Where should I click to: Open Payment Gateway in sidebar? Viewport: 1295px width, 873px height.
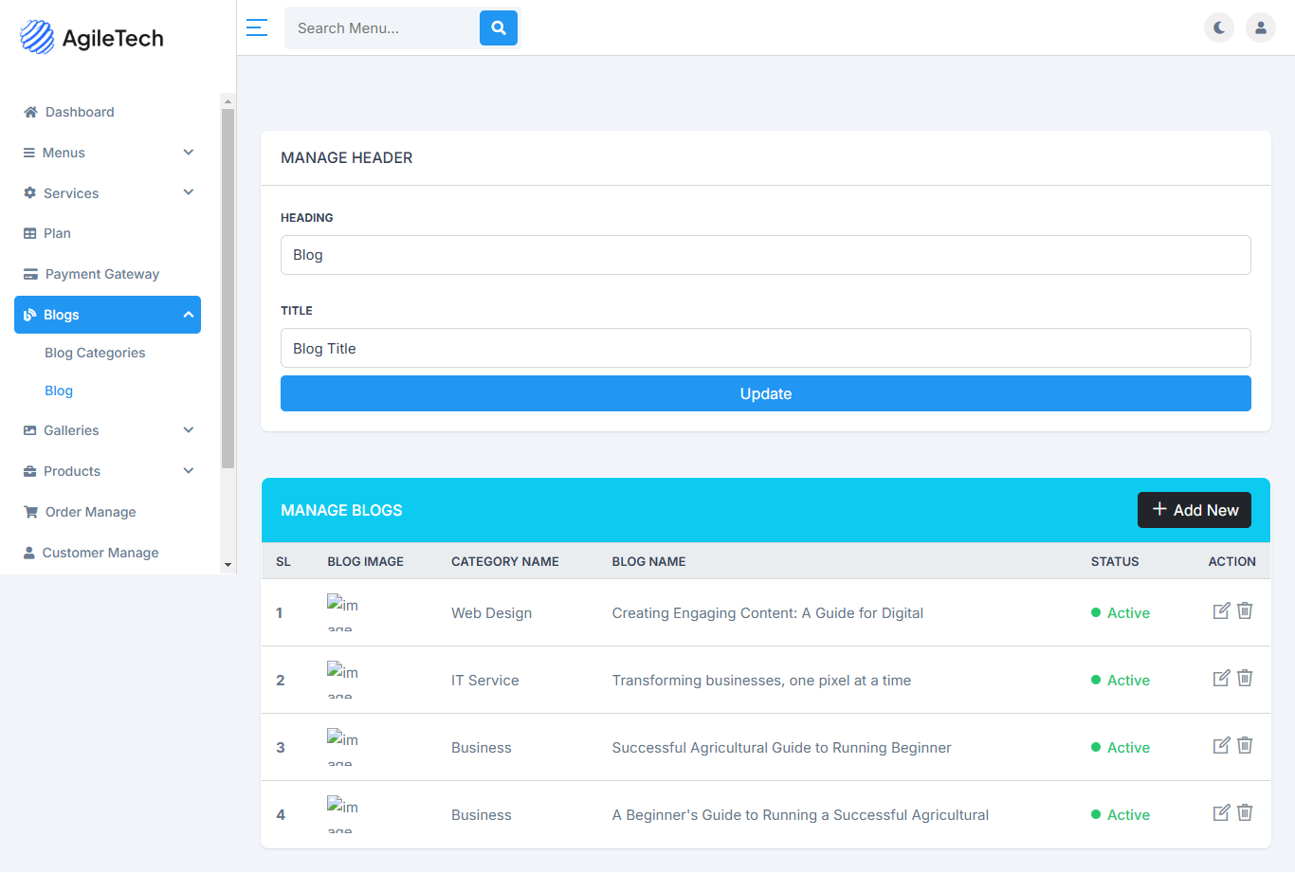(107, 274)
